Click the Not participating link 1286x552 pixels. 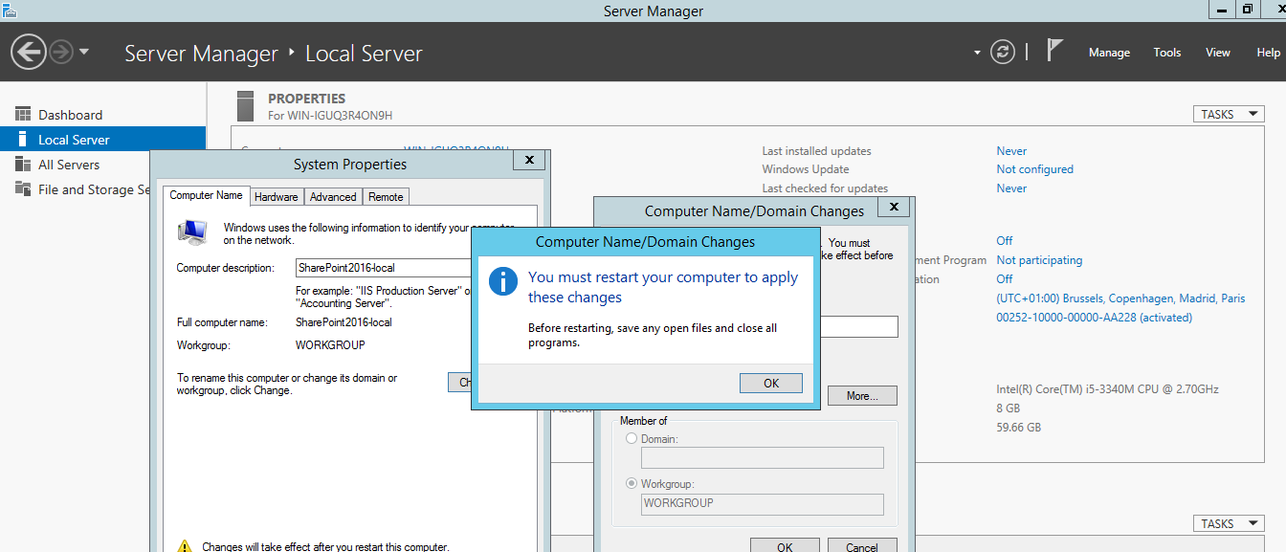pos(1039,260)
